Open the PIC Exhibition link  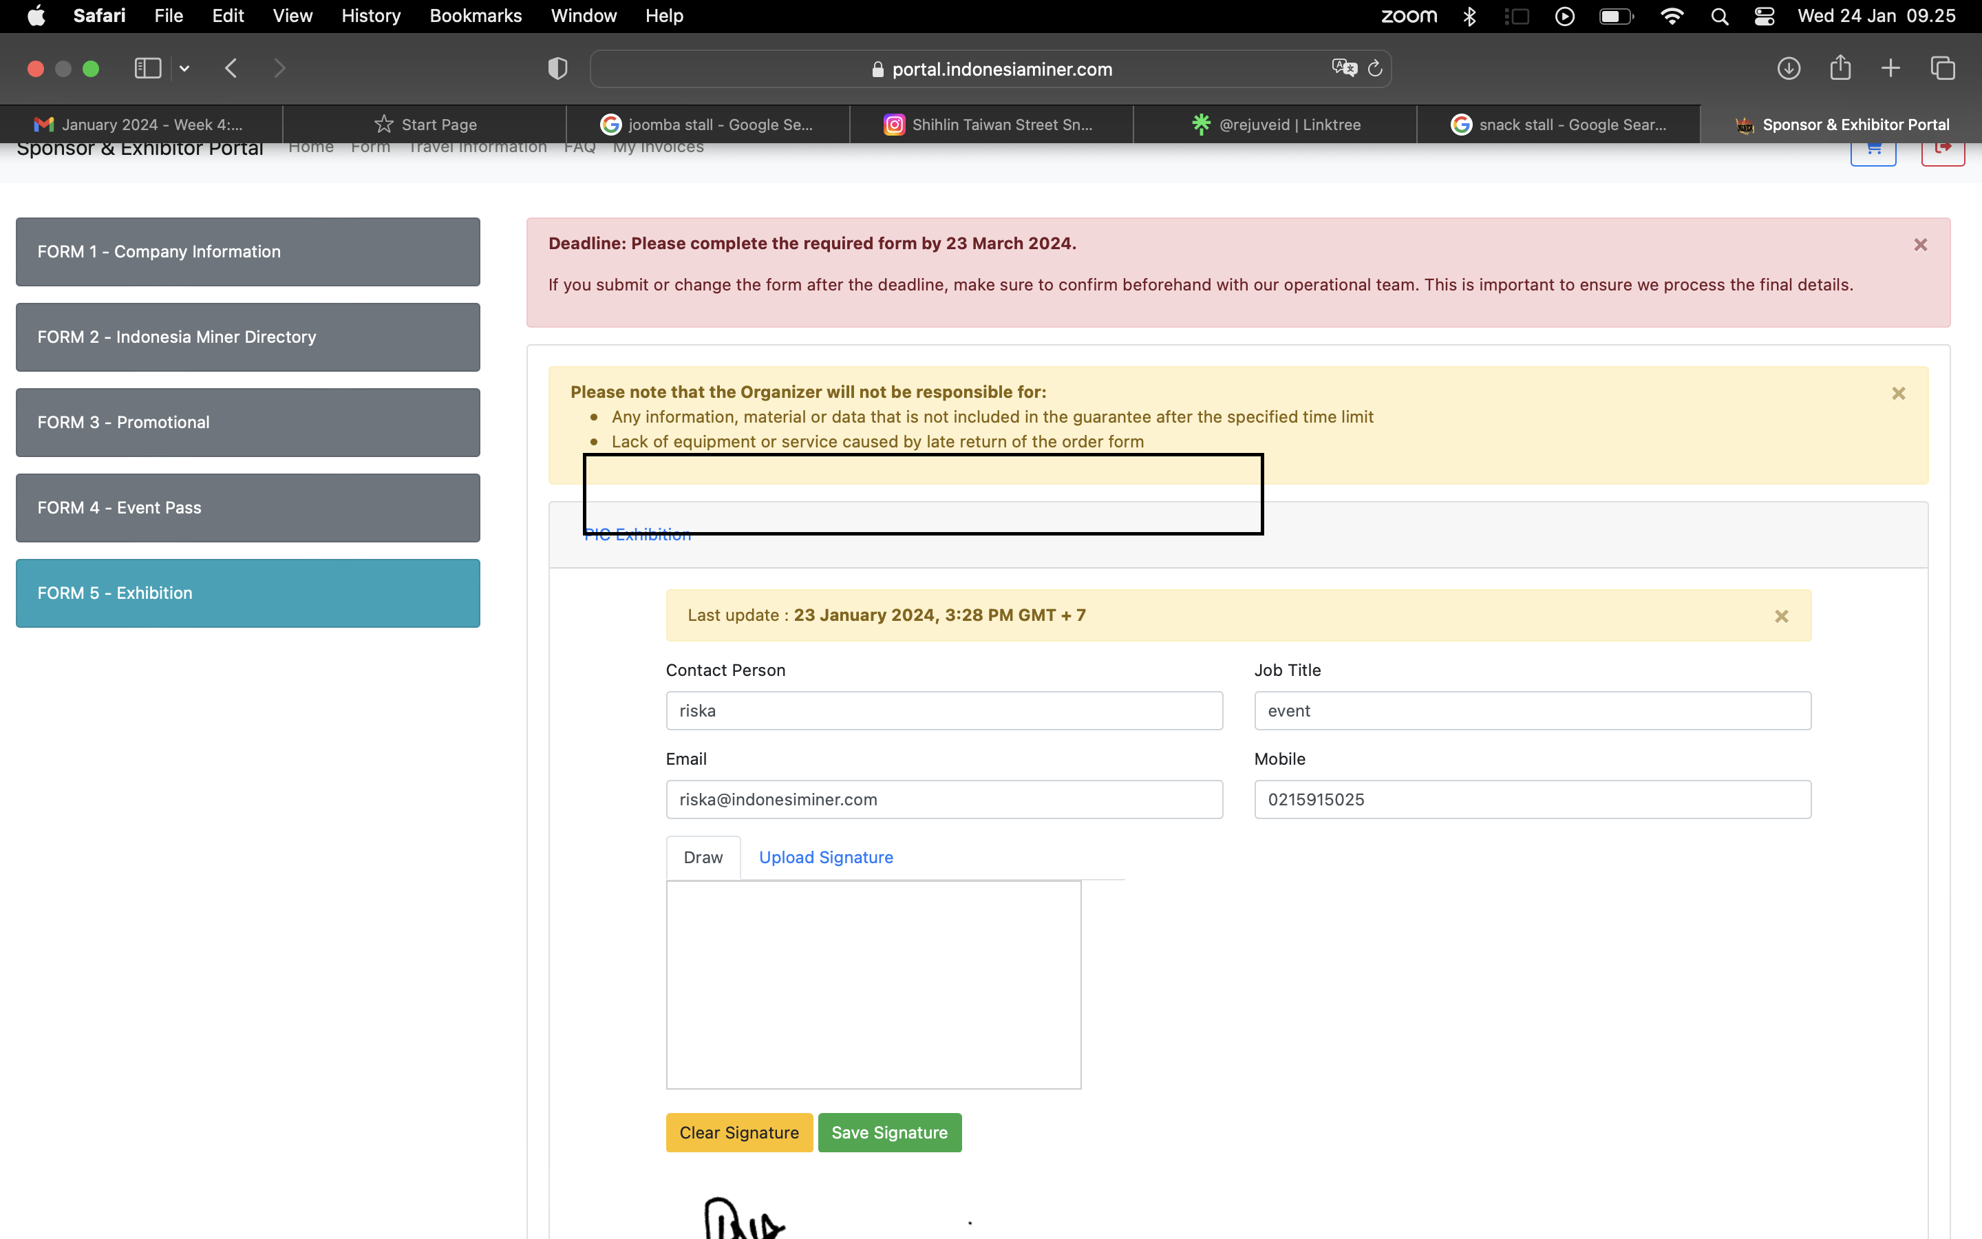click(x=638, y=534)
